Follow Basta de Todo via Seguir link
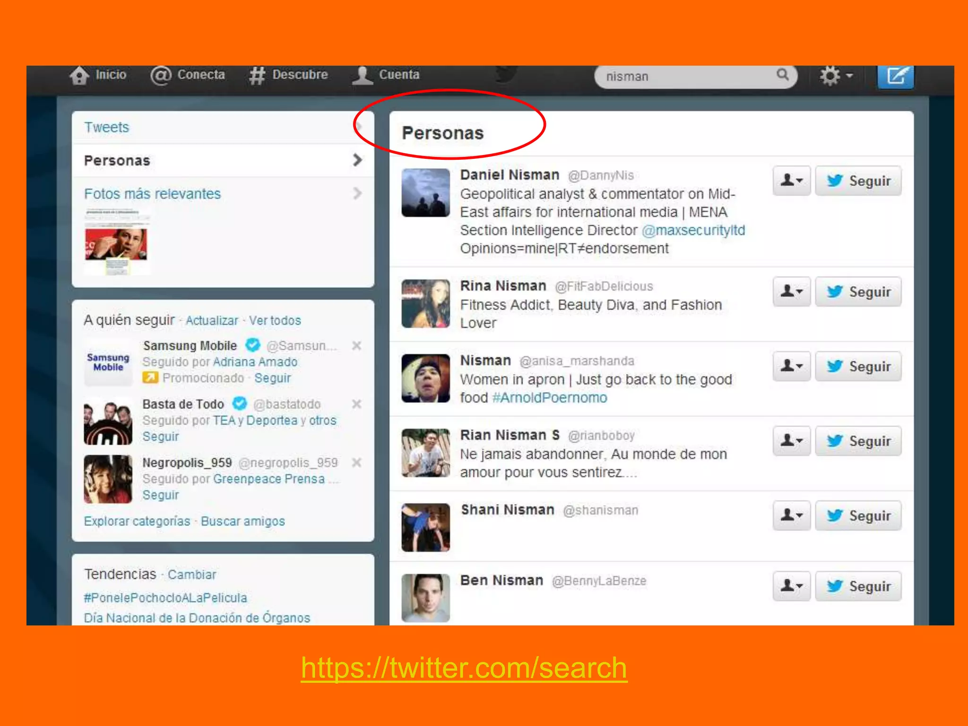 click(161, 437)
